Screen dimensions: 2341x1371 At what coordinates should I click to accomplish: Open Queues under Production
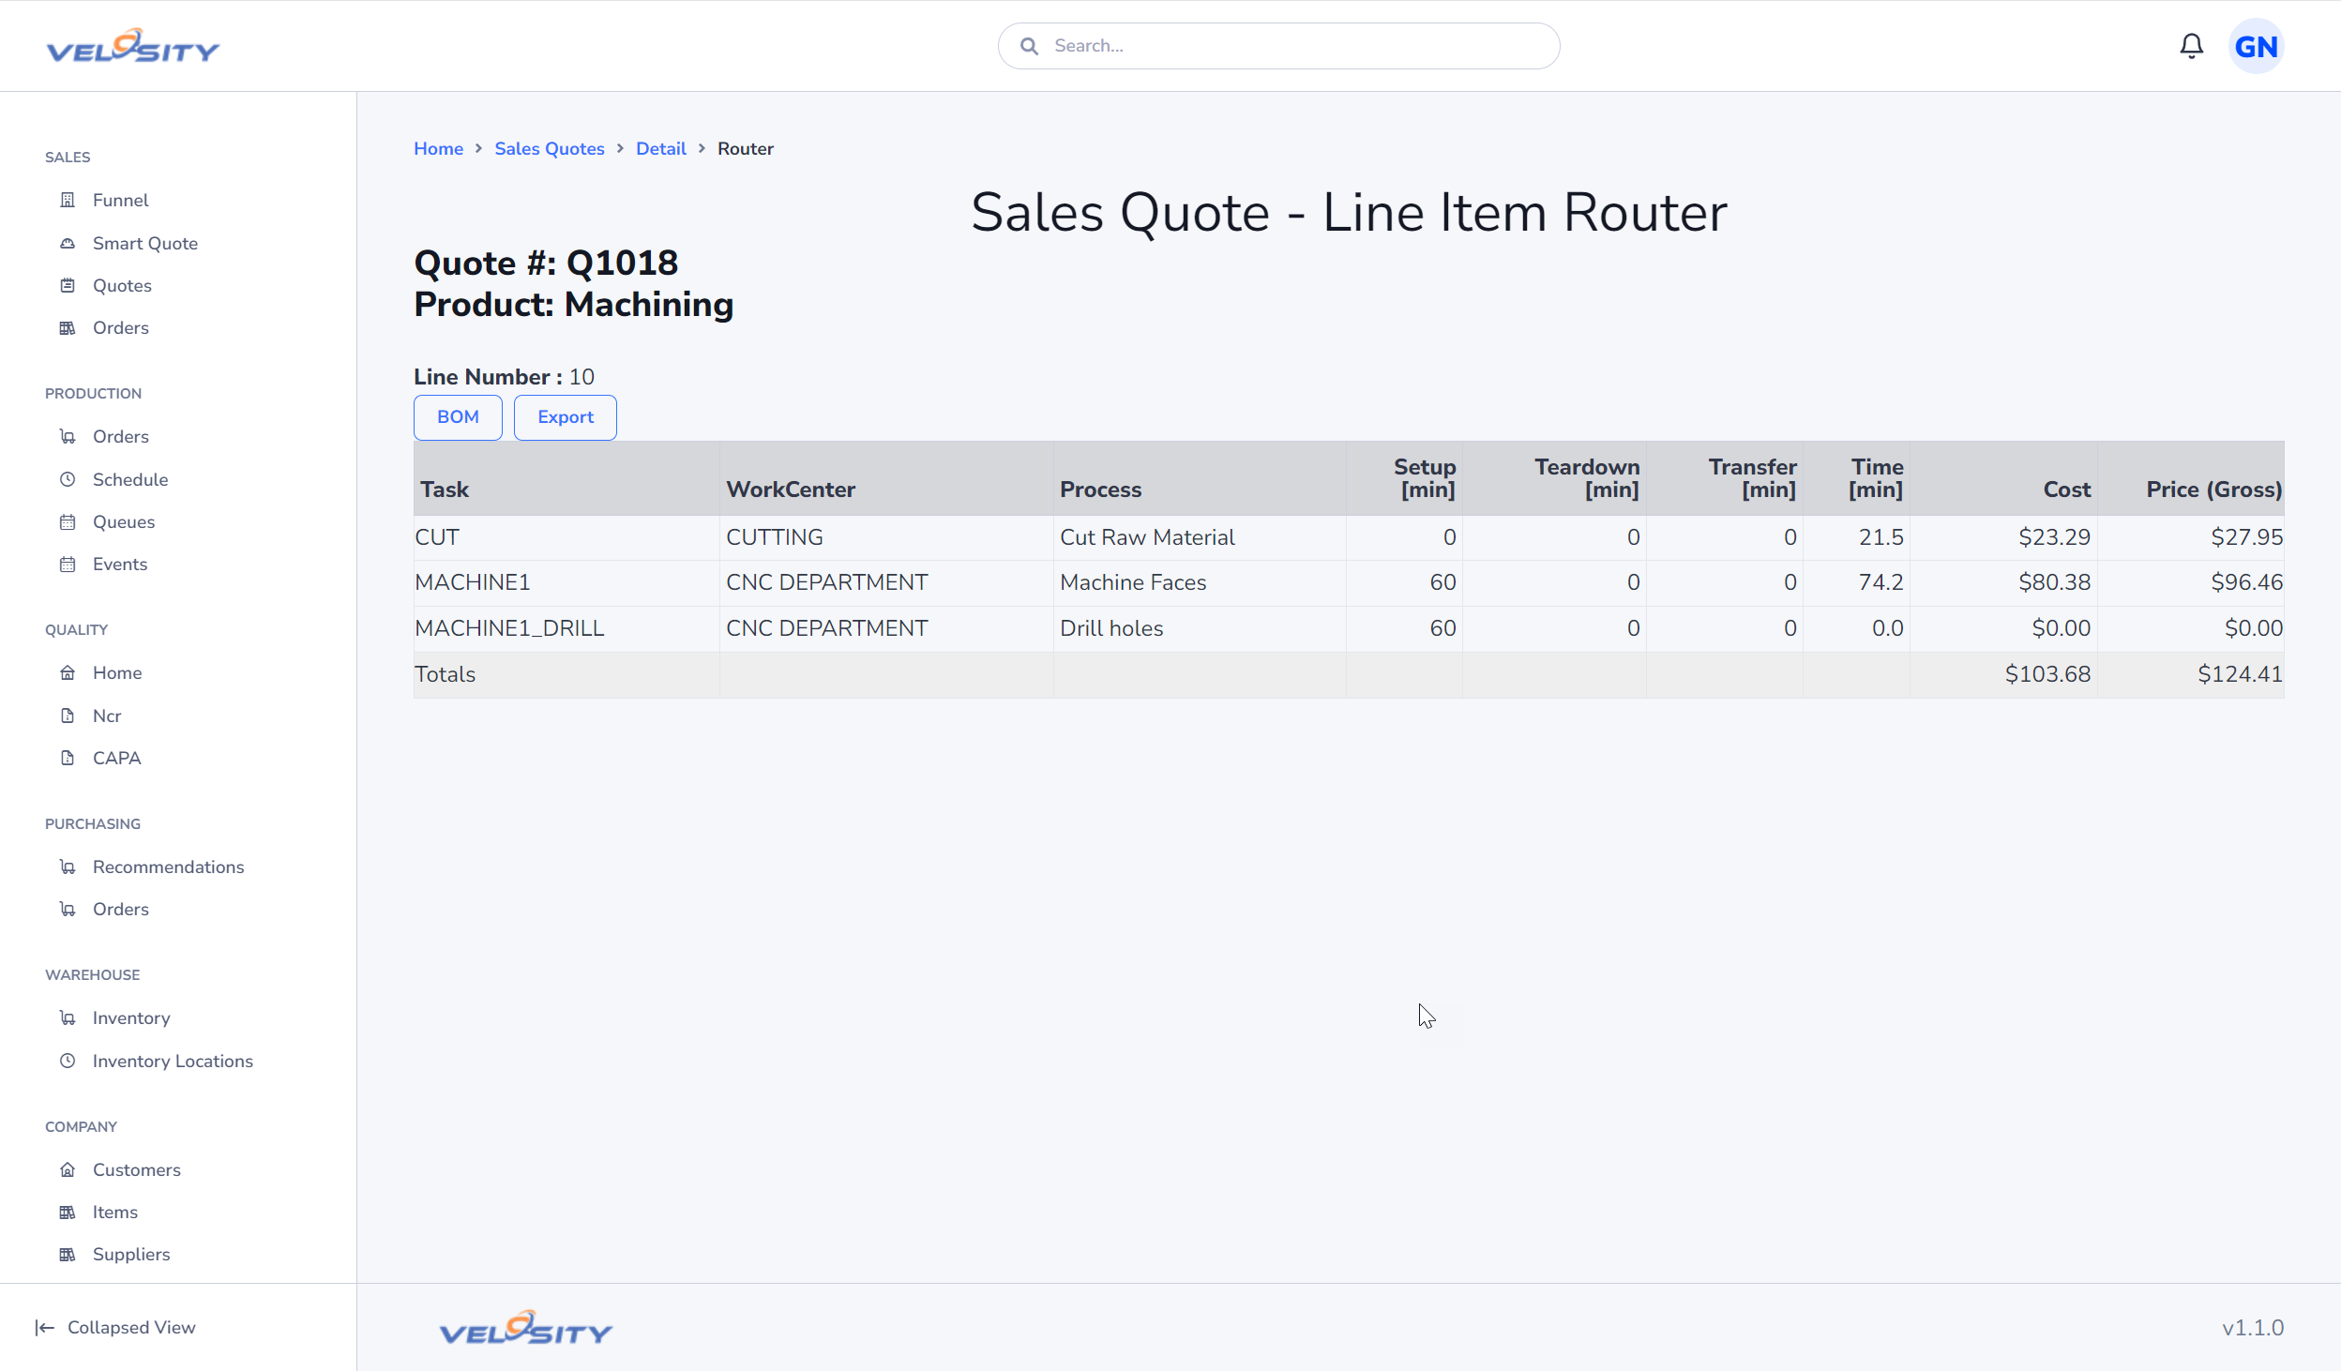(123, 521)
